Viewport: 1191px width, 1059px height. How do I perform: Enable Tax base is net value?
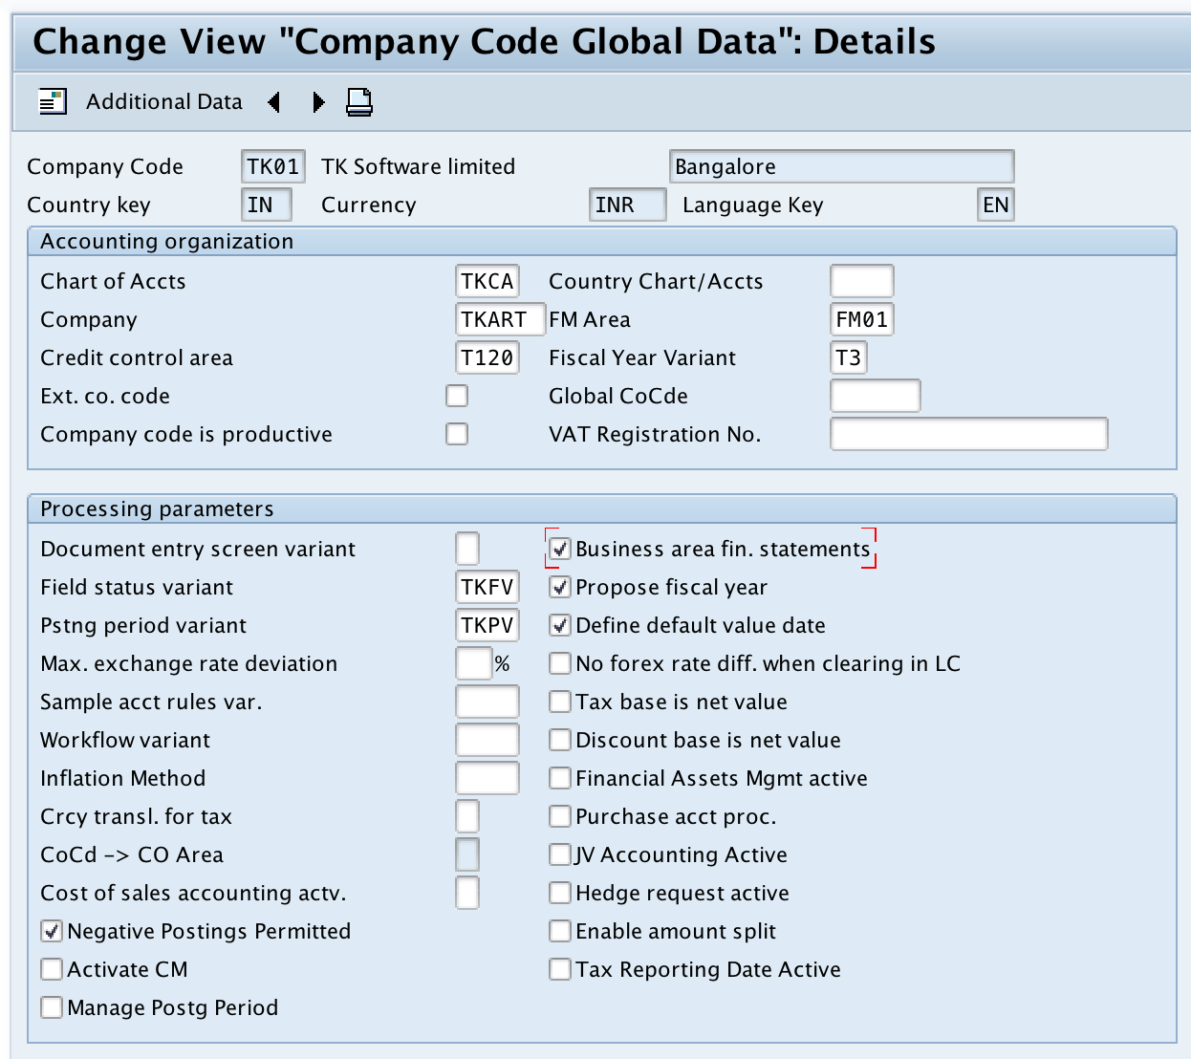pyautogui.click(x=560, y=701)
